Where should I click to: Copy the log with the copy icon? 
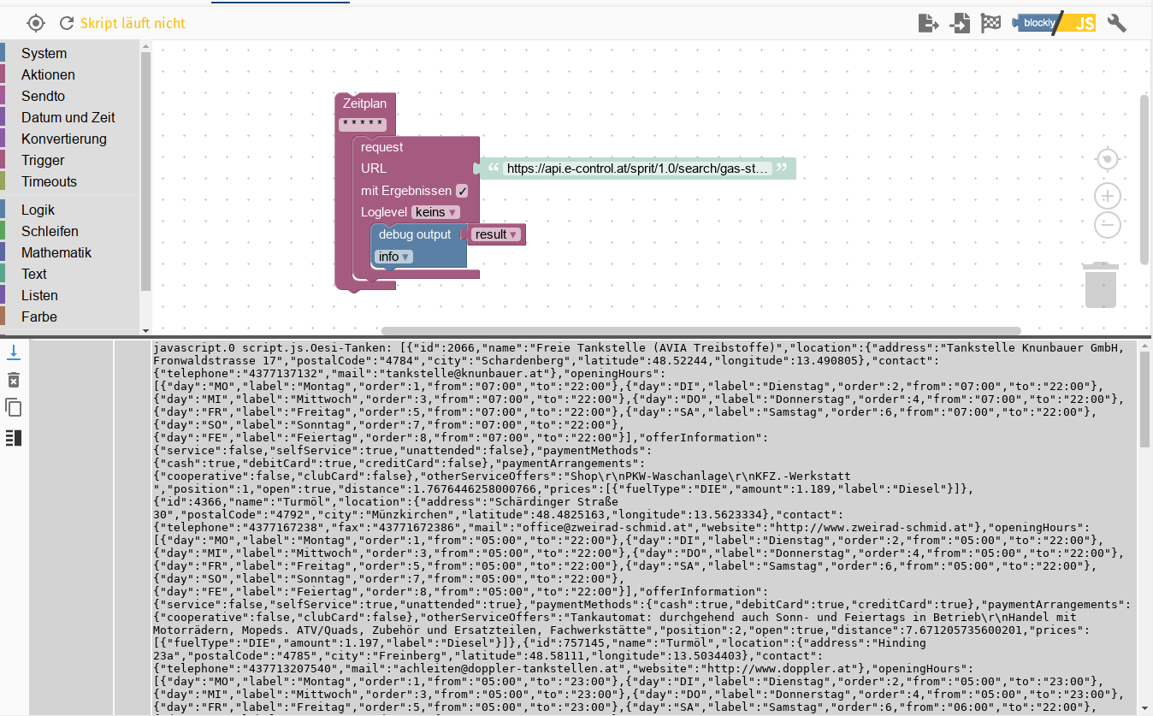(14, 407)
